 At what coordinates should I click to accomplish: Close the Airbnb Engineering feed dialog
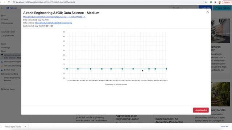pyautogui.click(x=208, y=12)
